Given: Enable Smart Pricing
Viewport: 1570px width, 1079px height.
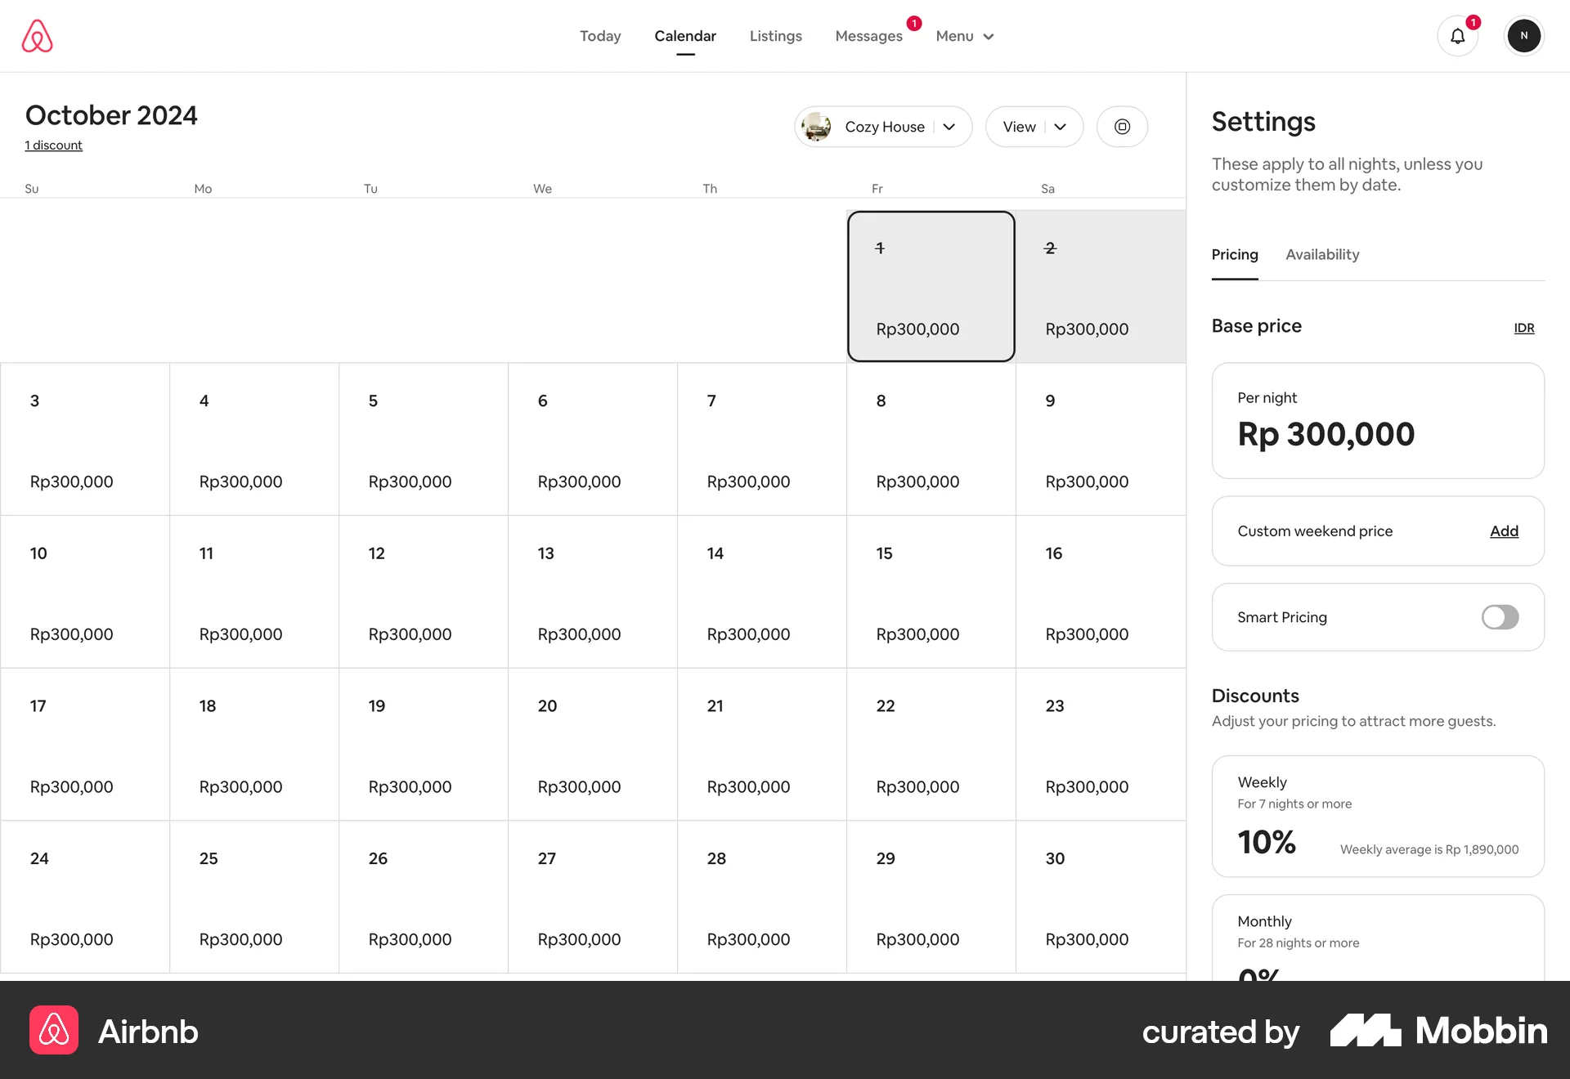Looking at the screenshot, I should [x=1499, y=617].
